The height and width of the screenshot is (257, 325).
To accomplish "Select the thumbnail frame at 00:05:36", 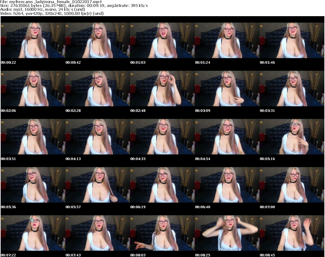I will 33,185.
